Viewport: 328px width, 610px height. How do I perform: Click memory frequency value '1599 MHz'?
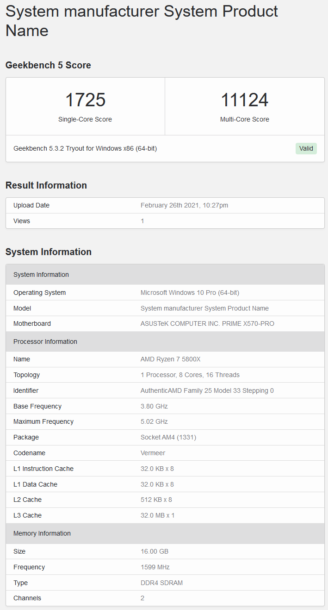pos(156,567)
